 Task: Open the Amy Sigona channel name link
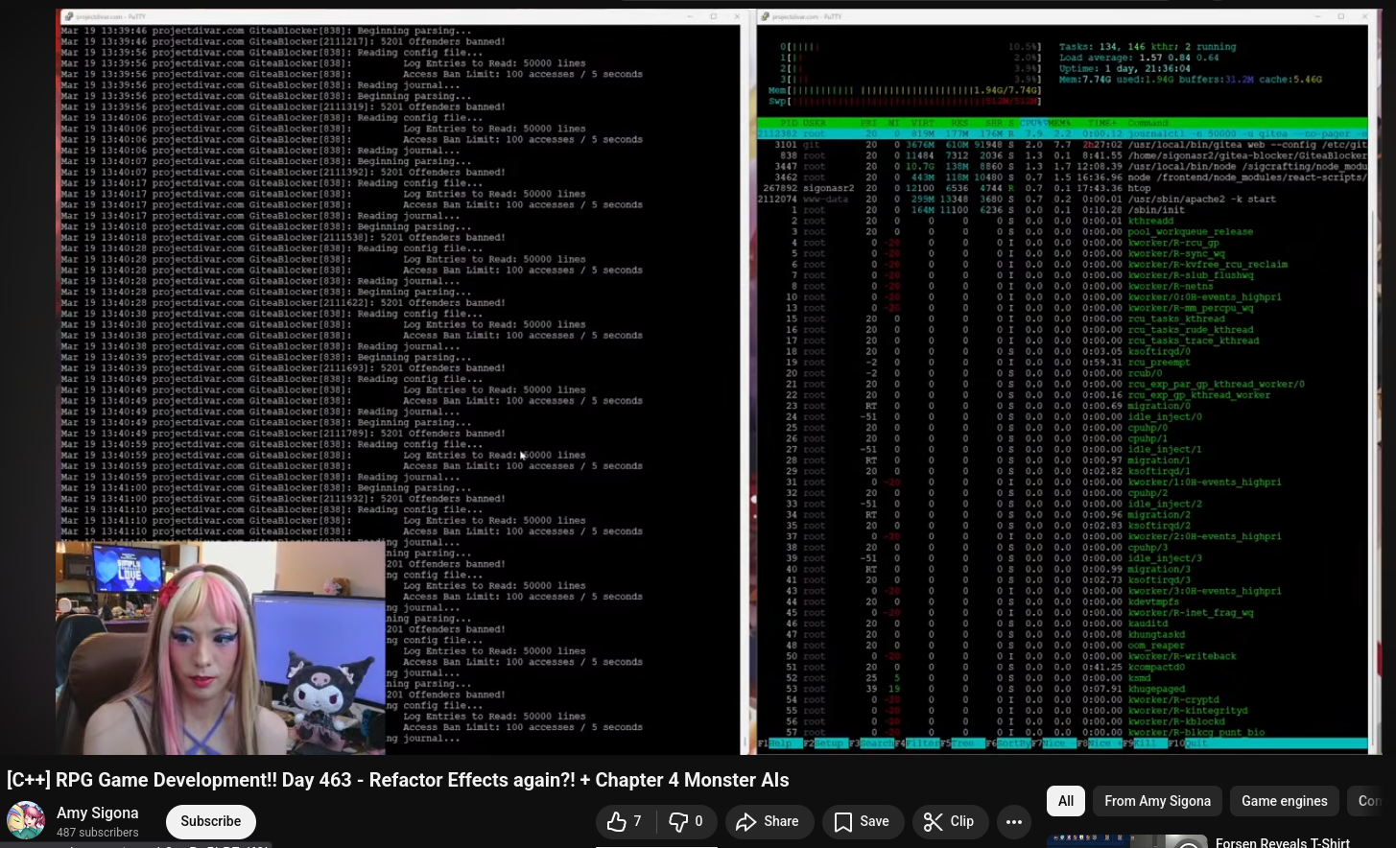[97, 813]
